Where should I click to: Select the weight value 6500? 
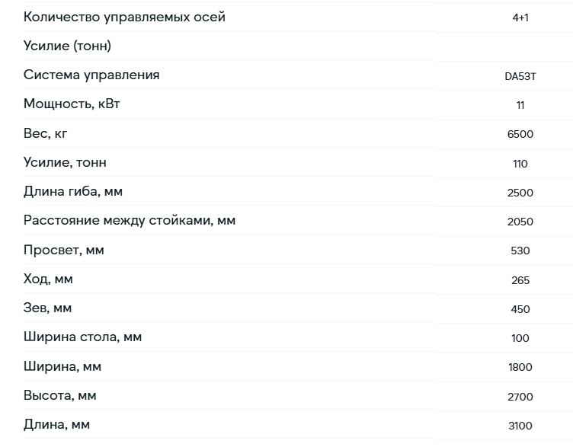(520, 134)
